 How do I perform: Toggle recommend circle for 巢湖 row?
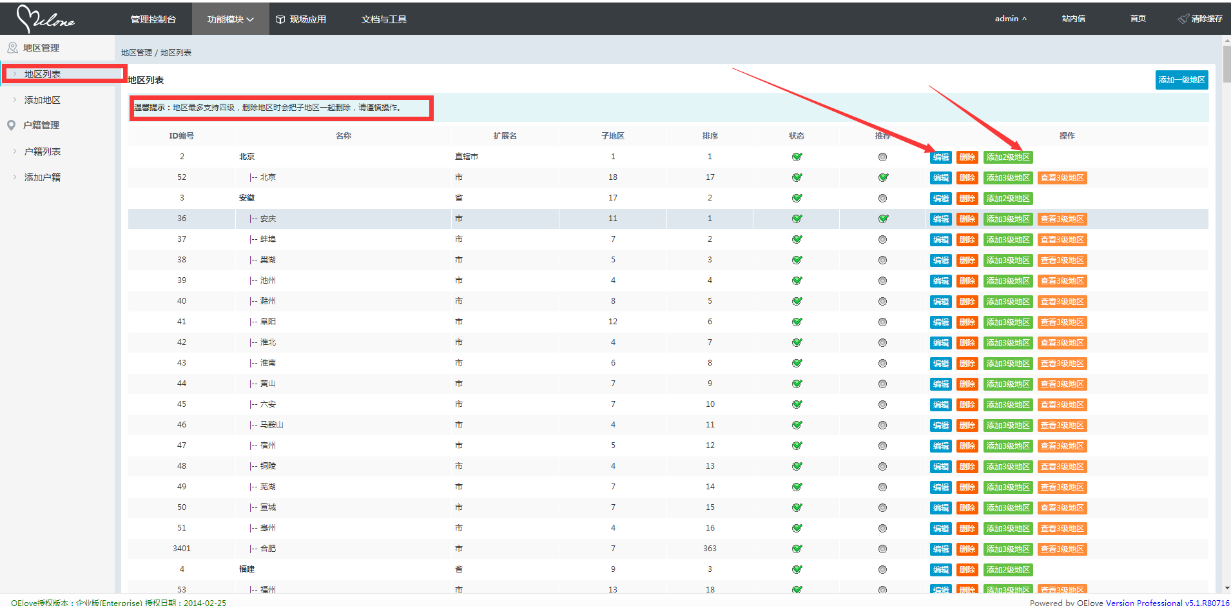883,260
